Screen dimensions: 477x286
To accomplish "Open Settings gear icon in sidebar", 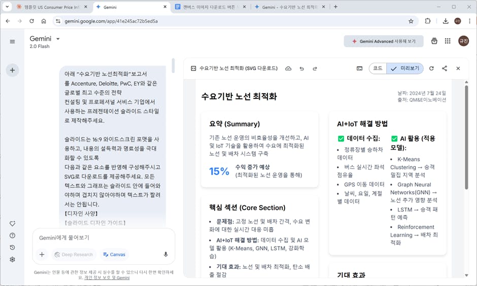I will coord(12,259).
